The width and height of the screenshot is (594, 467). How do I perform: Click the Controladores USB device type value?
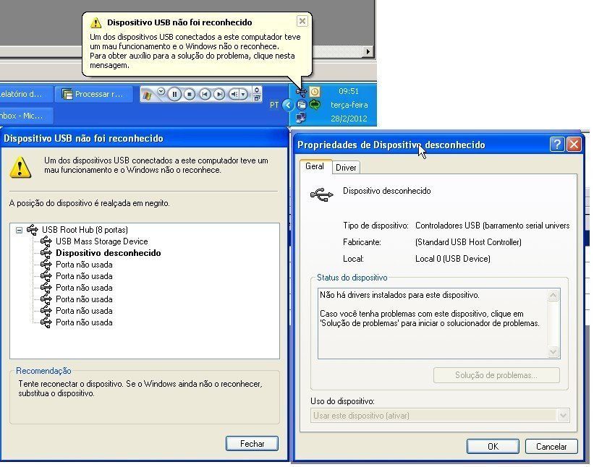(x=493, y=226)
